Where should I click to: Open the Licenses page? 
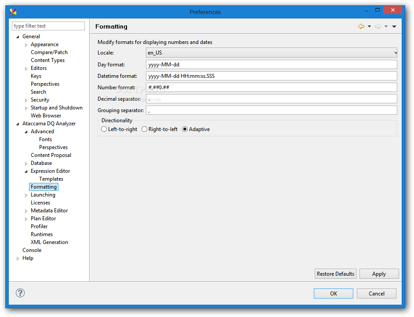coord(40,203)
